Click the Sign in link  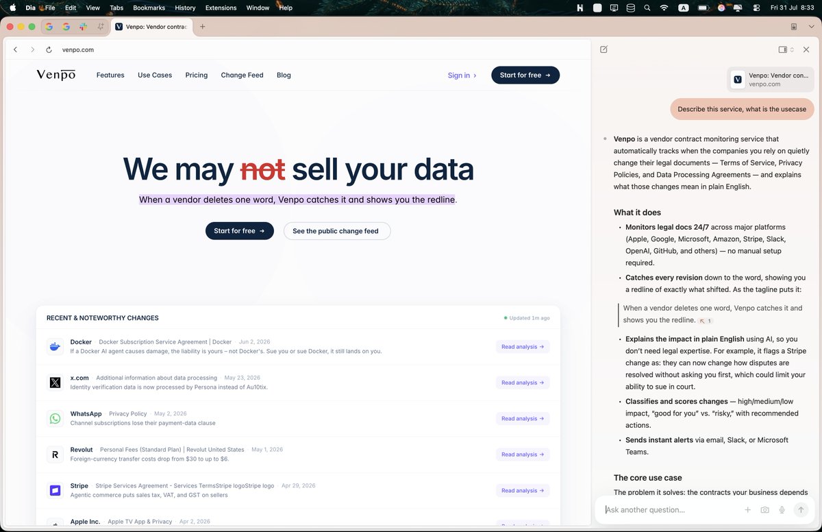click(x=462, y=75)
